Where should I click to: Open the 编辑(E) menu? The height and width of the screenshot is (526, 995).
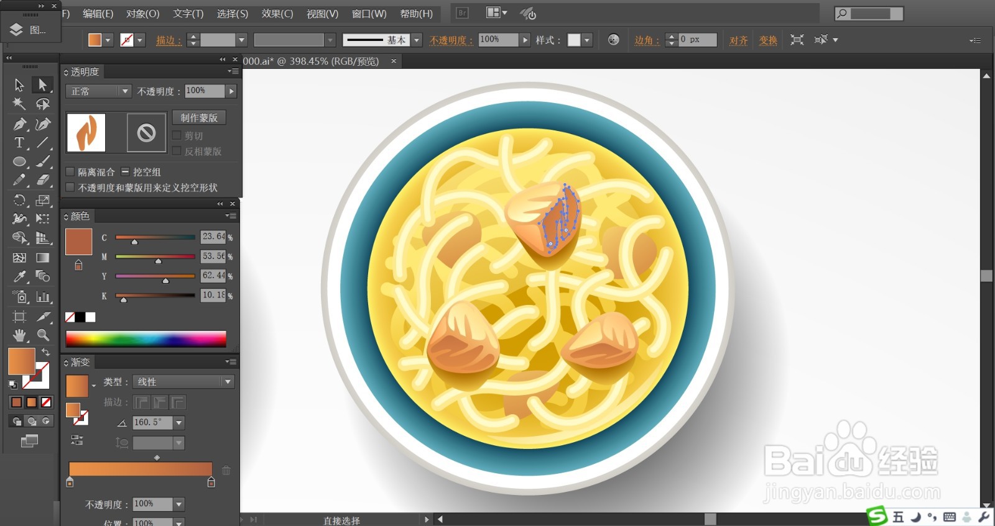coord(98,14)
